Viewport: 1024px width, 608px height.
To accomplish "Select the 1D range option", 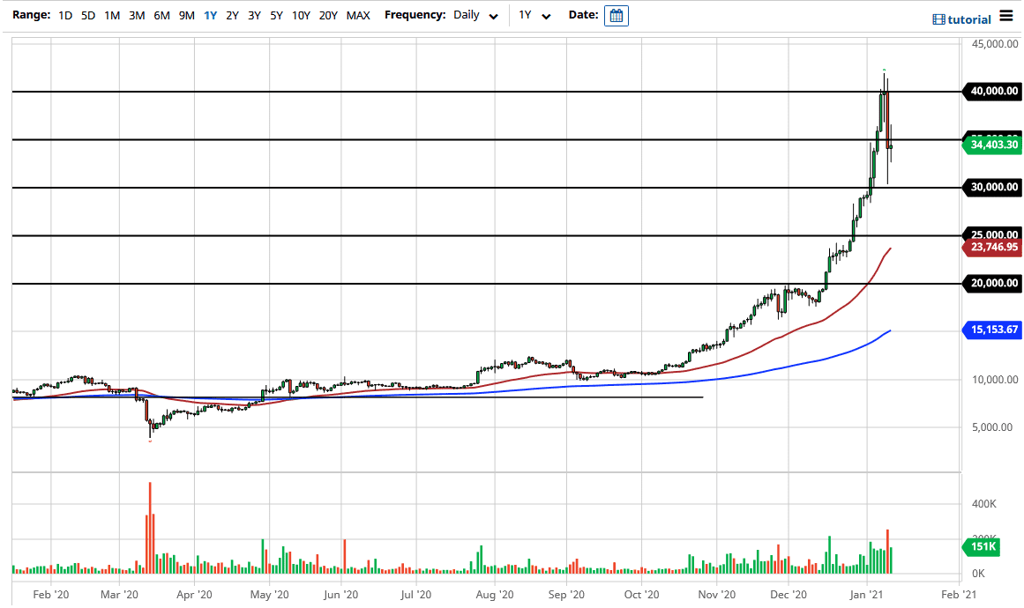I will click(64, 15).
